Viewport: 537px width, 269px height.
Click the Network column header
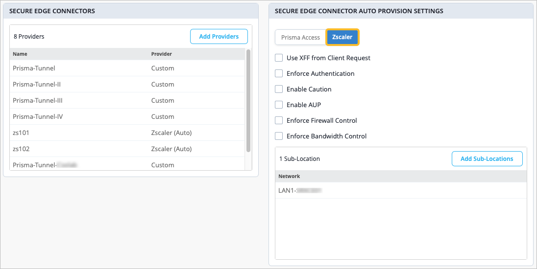point(289,177)
